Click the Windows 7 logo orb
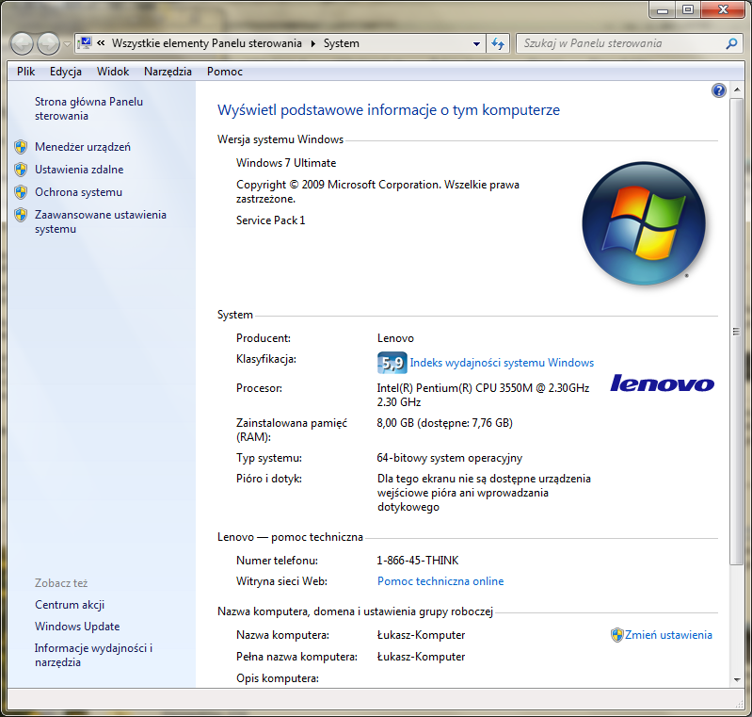Screen dimensions: 752x717 [x=644, y=223]
